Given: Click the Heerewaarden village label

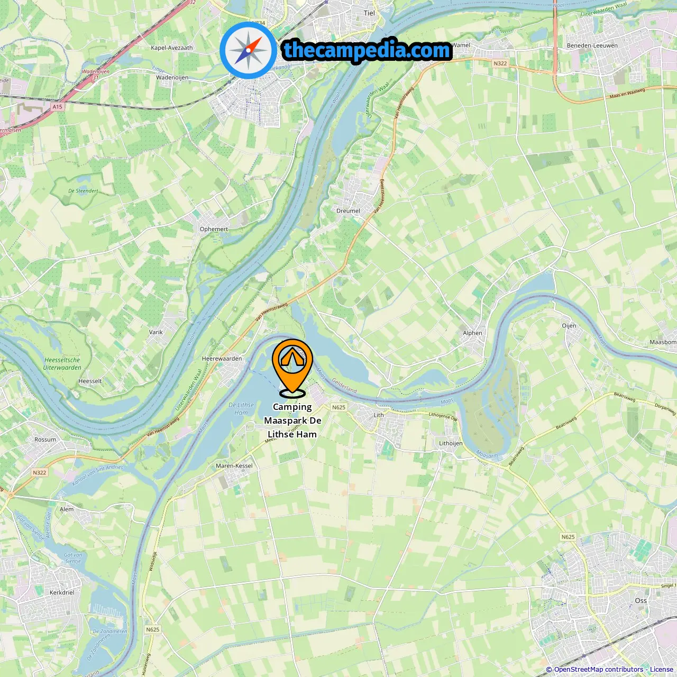Looking at the screenshot, I should 222,359.
